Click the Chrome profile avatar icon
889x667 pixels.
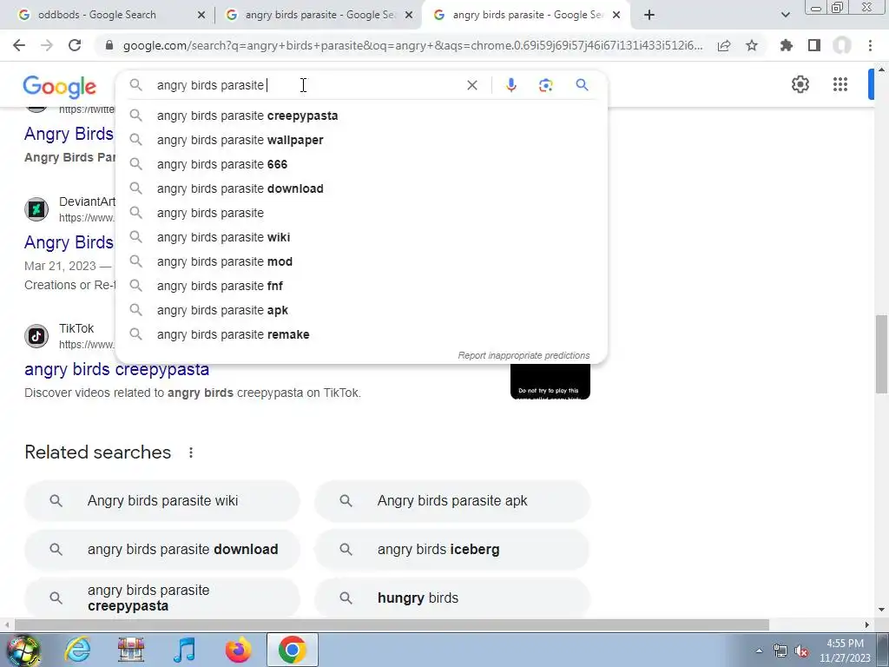coord(842,45)
